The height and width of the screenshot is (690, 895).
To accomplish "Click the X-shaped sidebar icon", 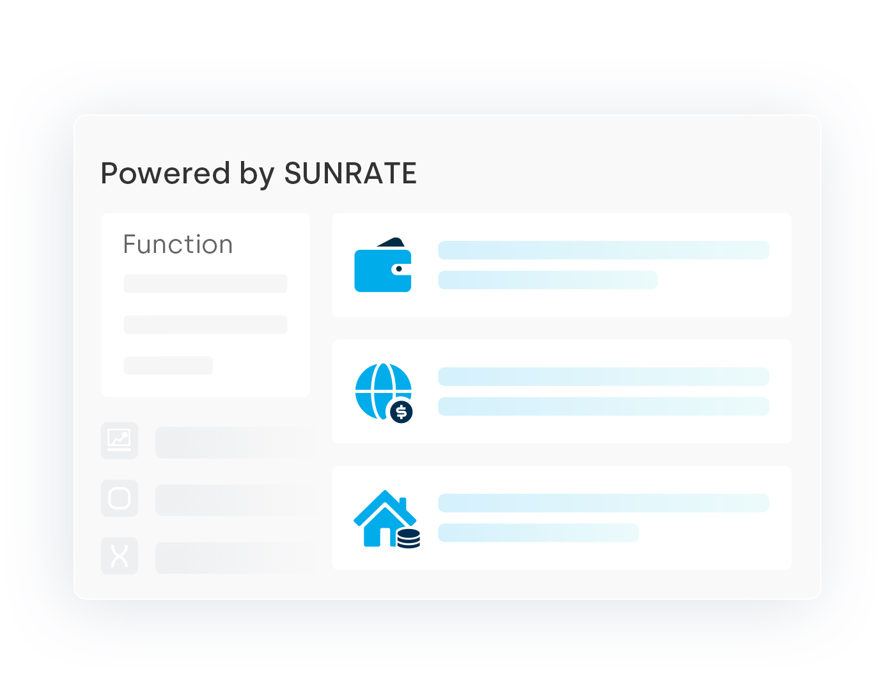I will click(x=120, y=556).
